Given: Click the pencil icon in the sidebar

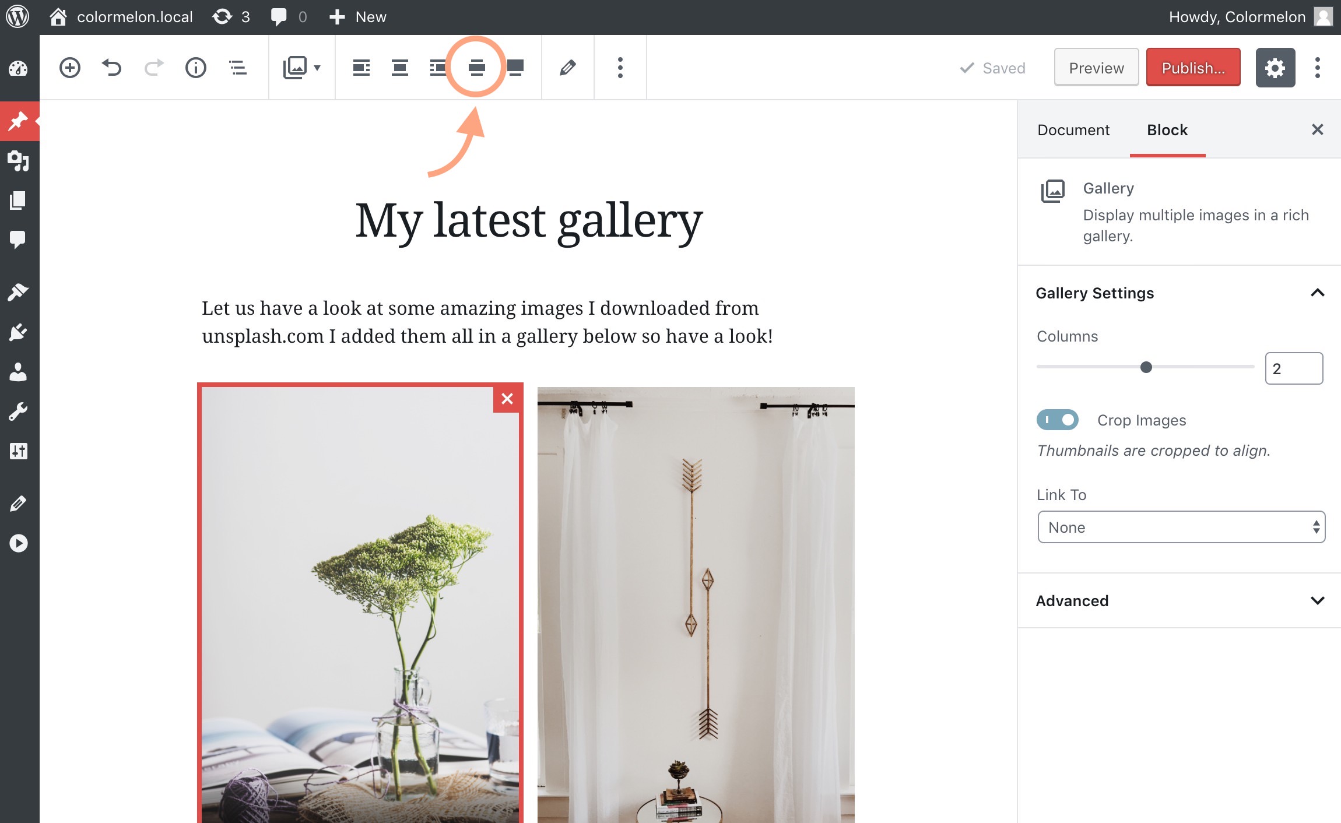Looking at the screenshot, I should coord(18,503).
